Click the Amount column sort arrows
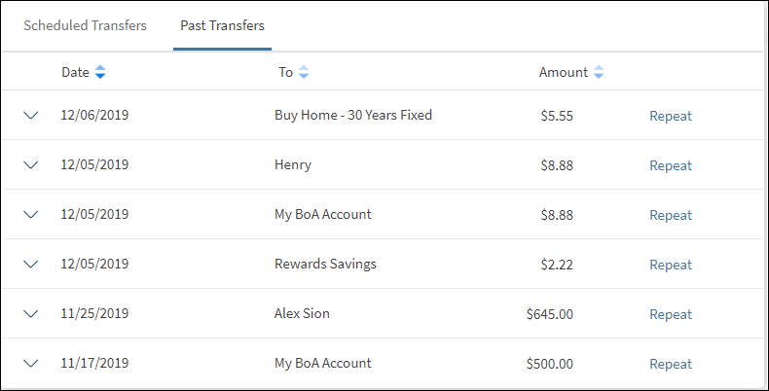769x391 pixels. pos(599,72)
